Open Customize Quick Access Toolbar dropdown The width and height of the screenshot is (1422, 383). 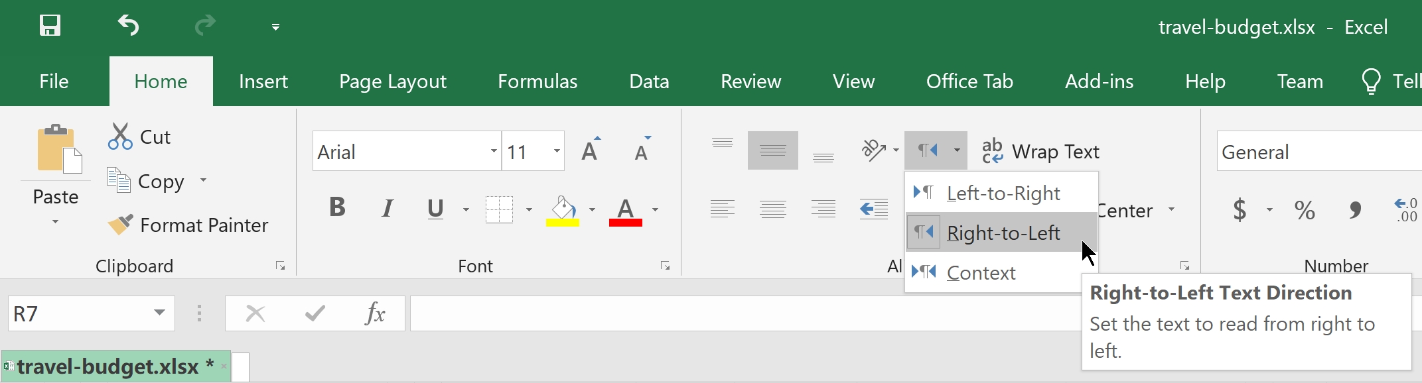click(x=275, y=27)
